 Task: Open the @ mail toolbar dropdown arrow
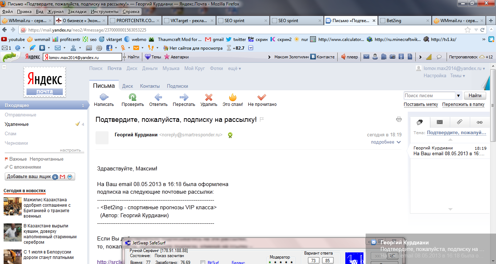click(24, 48)
